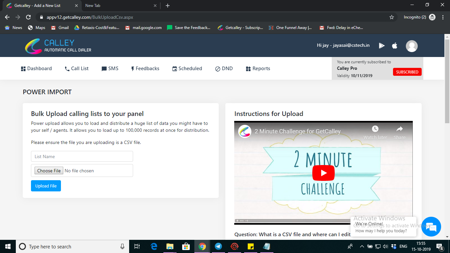The width and height of the screenshot is (450, 253).
Task: Click the Dropbox tray icon
Action: (393, 246)
